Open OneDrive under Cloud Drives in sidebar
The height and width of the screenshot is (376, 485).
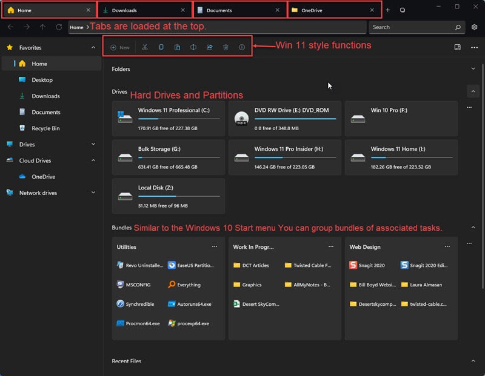(52, 176)
